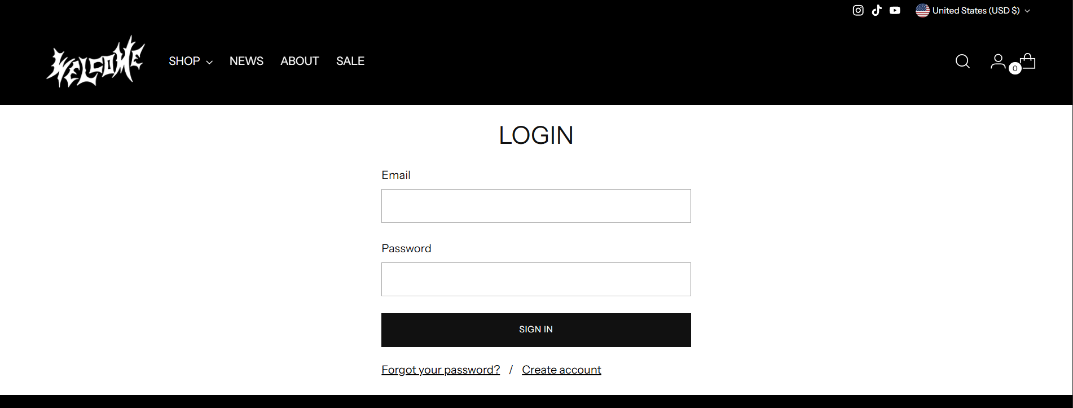Open search with the magnifying glass icon

coord(962,61)
